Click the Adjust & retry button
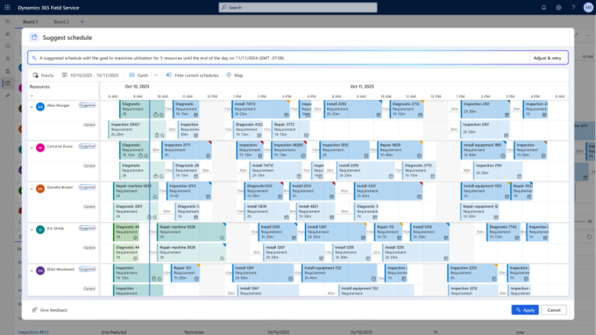Image resolution: width=596 pixels, height=335 pixels. tap(547, 58)
